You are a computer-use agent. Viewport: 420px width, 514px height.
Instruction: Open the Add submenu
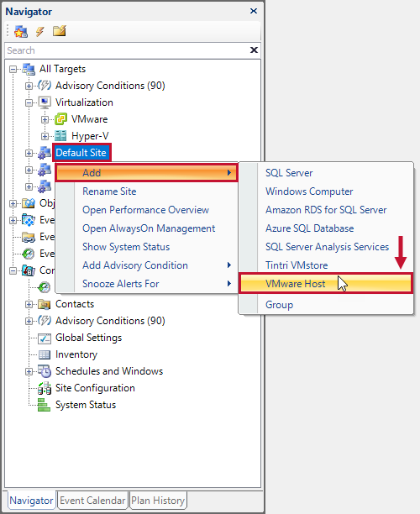point(146,173)
